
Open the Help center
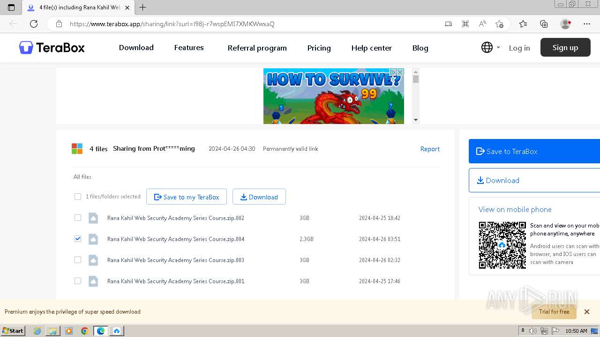coord(372,48)
